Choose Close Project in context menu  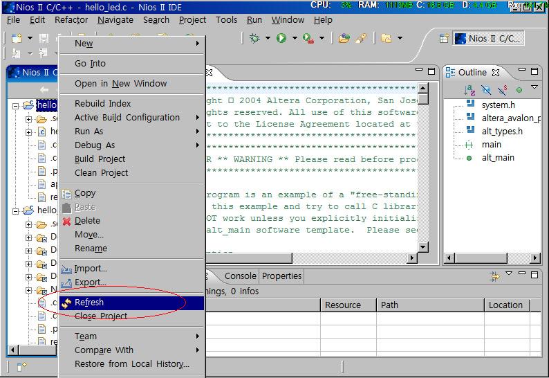tap(131, 316)
